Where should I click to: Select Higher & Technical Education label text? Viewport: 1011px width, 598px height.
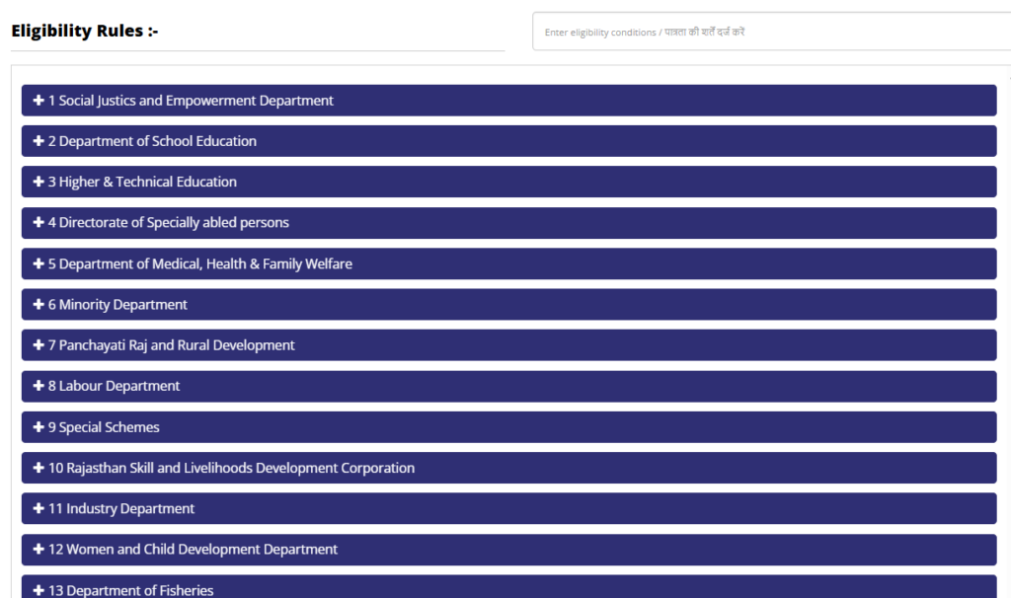[147, 182]
